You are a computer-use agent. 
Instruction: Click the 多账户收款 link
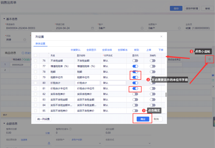[x=77, y=140]
